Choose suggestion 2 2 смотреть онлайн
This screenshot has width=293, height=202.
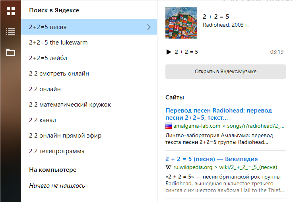[59, 74]
